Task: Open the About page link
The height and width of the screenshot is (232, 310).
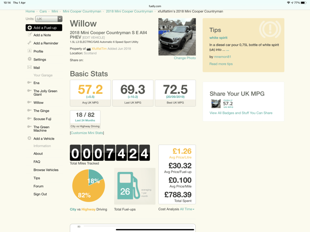Action: click(x=38, y=154)
